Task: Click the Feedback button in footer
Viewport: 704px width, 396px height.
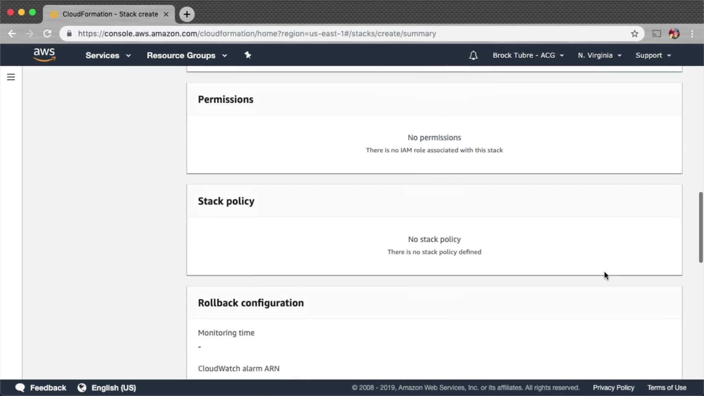Action: click(x=41, y=388)
